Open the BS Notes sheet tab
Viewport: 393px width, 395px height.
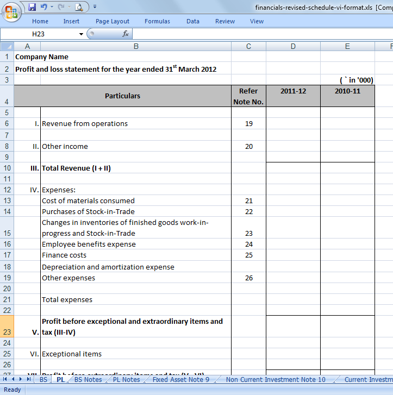[88, 380]
